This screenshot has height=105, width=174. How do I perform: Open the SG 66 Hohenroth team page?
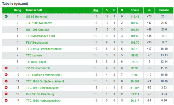37,17
